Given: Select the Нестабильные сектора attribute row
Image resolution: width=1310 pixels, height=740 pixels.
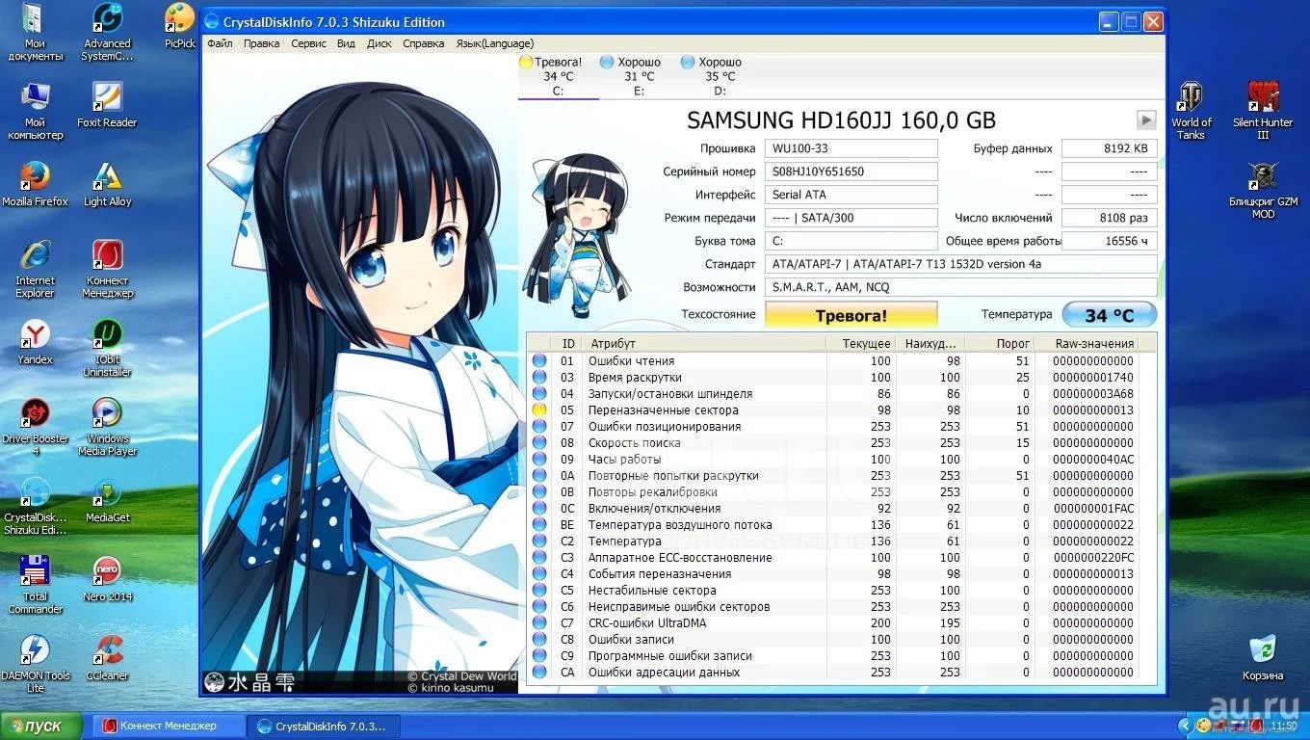Looking at the screenshot, I should pyautogui.click(x=833, y=591).
